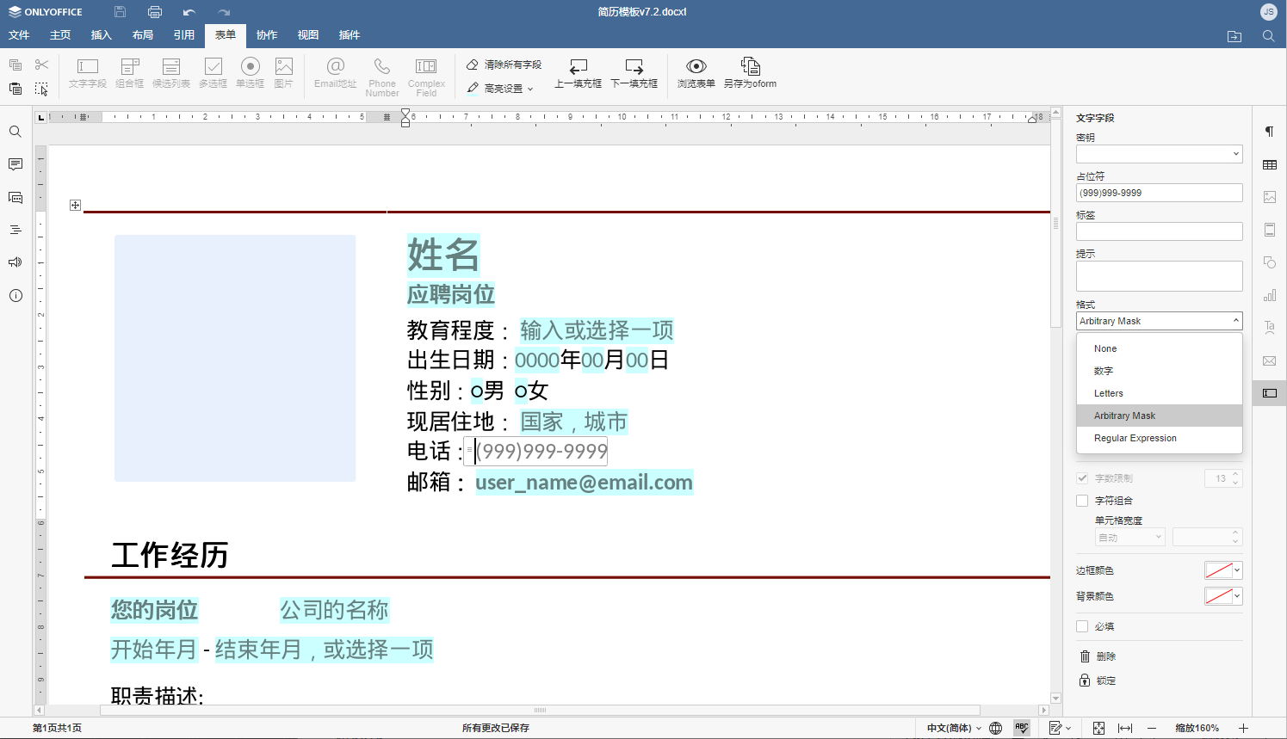1287x739 pixels.
Task: Insert a dropdown list (候选列表)
Action: (171, 73)
